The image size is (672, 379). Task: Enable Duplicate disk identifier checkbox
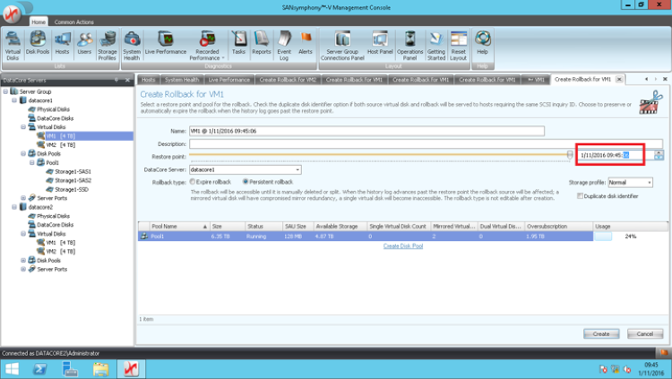tap(581, 195)
